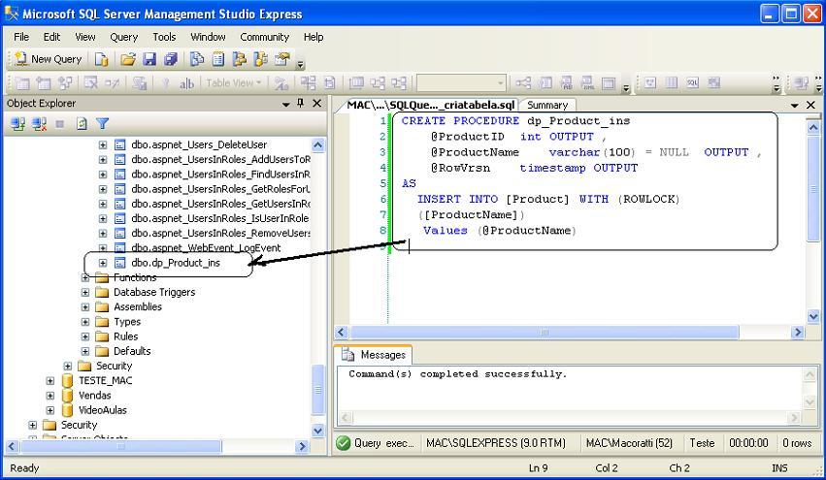Switch to the Summary tab

pyautogui.click(x=547, y=105)
